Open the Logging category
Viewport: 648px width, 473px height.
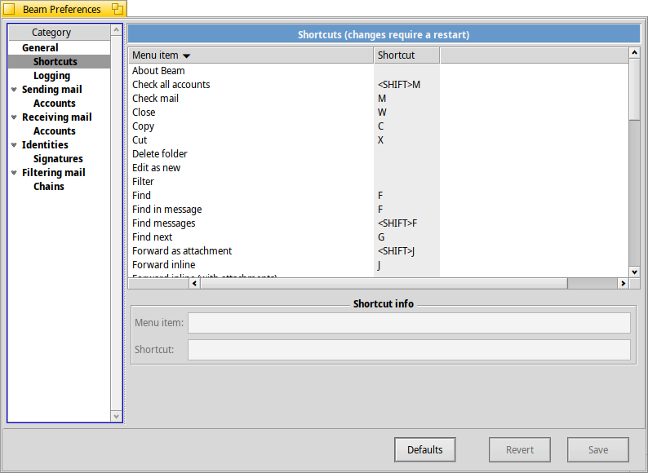[59, 76]
